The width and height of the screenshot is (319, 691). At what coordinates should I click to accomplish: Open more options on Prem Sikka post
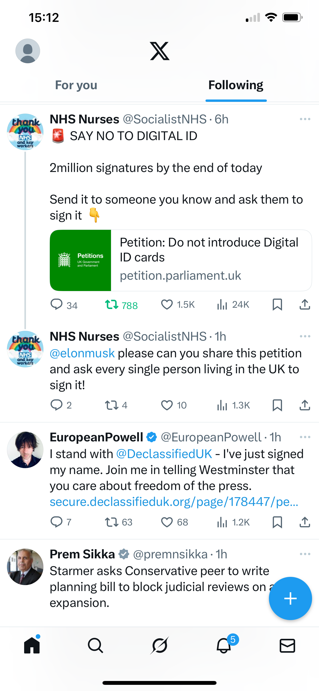click(x=305, y=554)
